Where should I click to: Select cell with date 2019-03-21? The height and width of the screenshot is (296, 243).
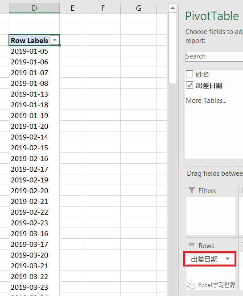coord(34,266)
